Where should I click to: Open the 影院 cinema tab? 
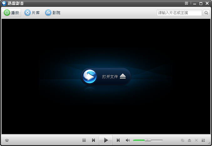pyautogui.click(x=53, y=13)
